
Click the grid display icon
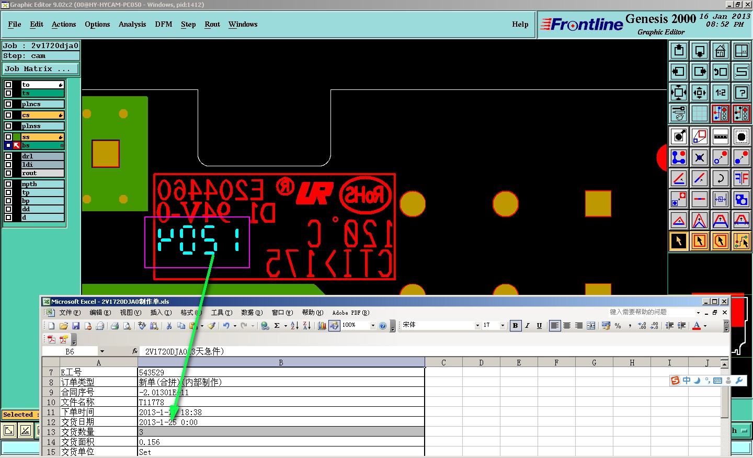click(700, 113)
